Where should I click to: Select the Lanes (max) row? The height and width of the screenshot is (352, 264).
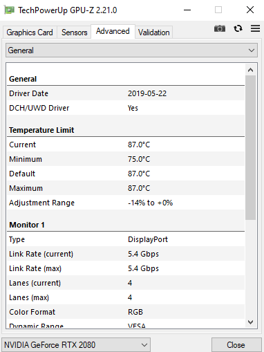[126, 297]
